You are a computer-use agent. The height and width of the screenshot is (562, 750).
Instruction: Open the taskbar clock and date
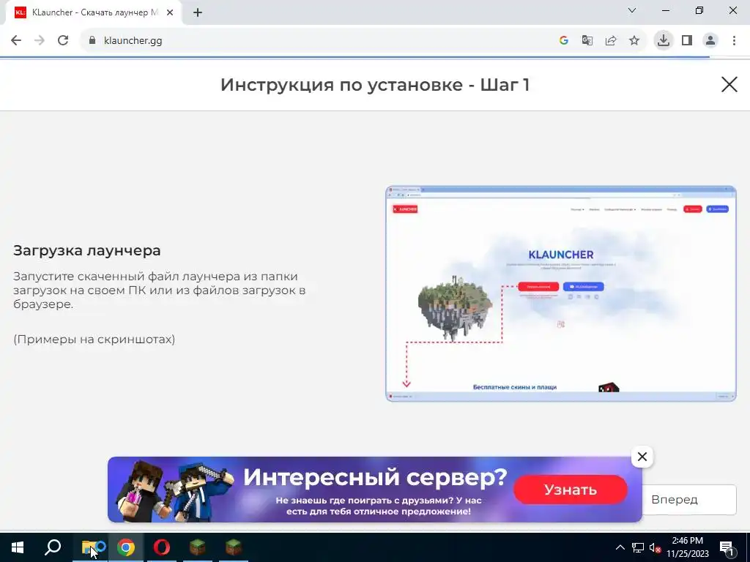point(687,547)
